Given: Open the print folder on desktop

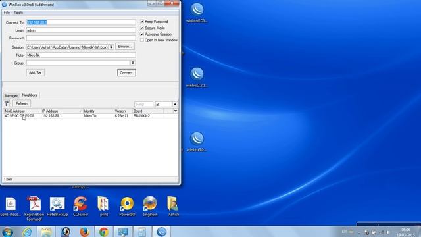Looking at the screenshot, I should [x=104, y=206].
